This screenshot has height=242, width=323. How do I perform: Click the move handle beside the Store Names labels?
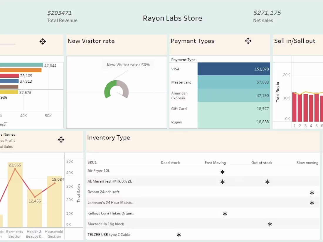(x=61, y=140)
